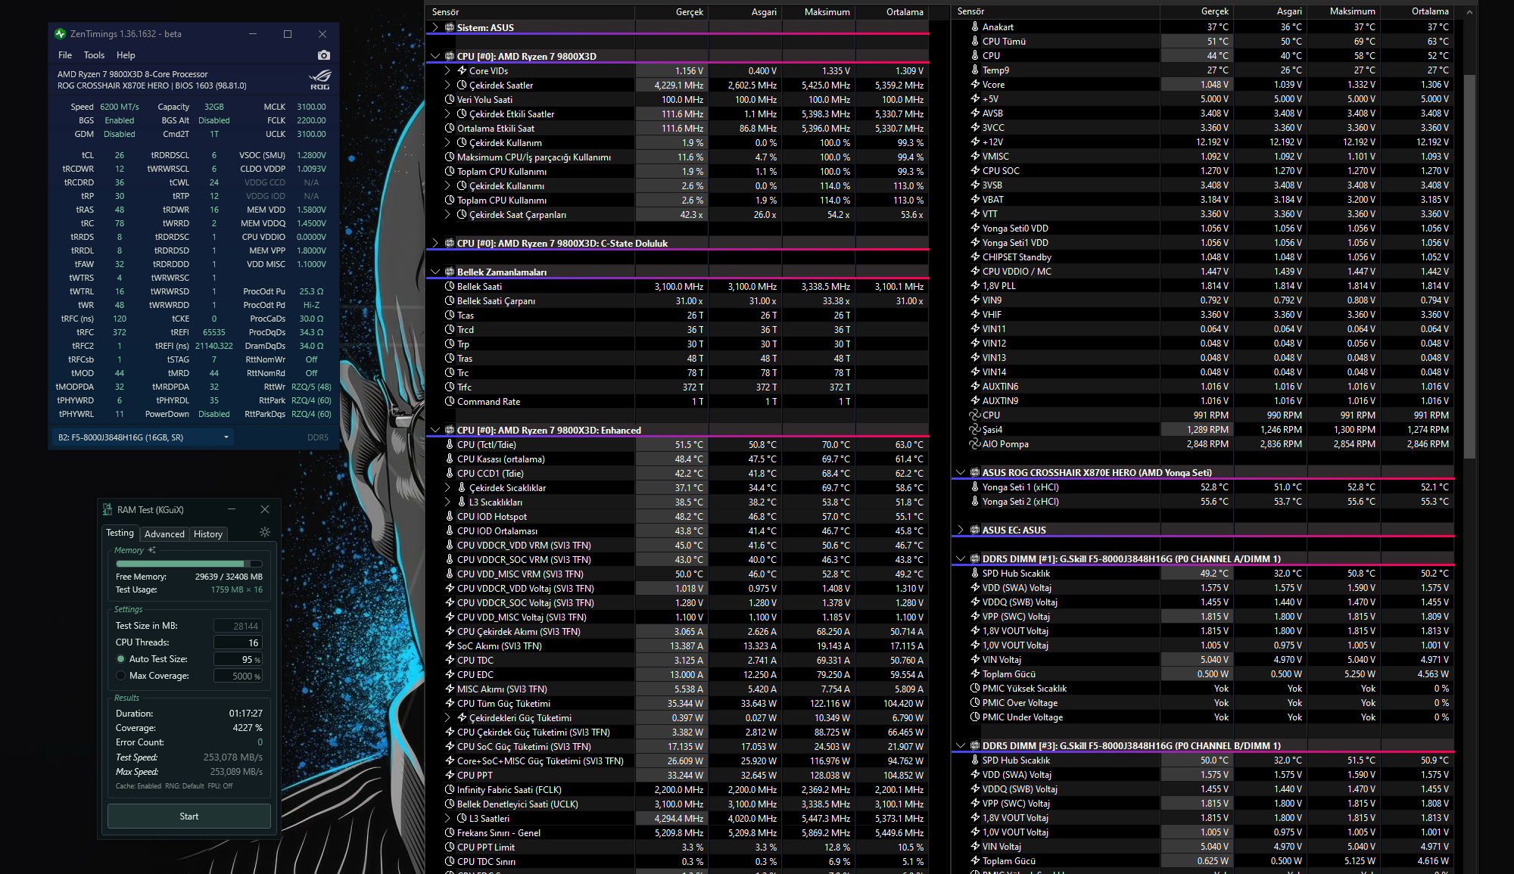Click the chip icon beside Sistem: ASUS
Image resolution: width=1514 pixels, height=874 pixels.
pyautogui.click(x=450, y=28)
